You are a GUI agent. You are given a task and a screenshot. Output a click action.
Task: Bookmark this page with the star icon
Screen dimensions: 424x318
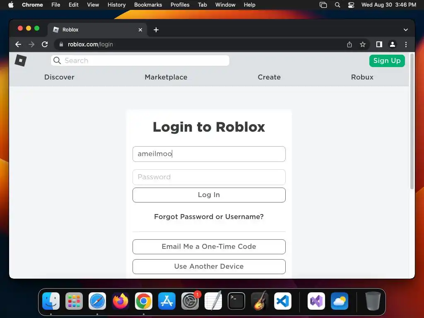(x=363, y=44)
